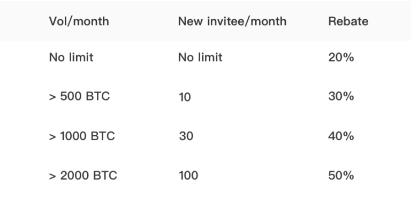
Task: Click the word month in Vol/month header
Action: coord(91,21)
